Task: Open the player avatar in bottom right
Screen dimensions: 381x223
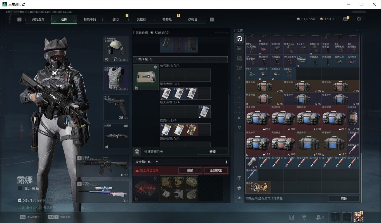Action: 358,217
